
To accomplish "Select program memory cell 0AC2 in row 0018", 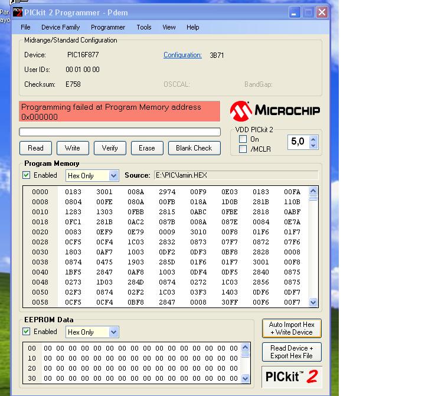I will point(136,222).
